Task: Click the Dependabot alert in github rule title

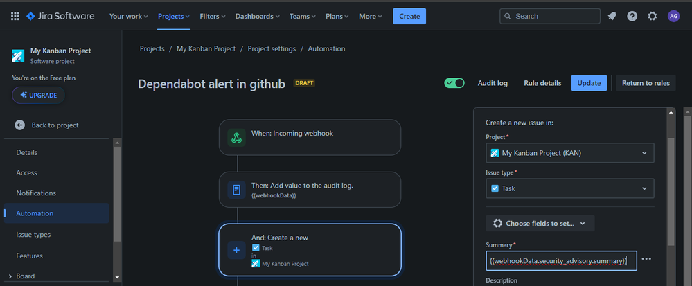Action: coord(211,84)
